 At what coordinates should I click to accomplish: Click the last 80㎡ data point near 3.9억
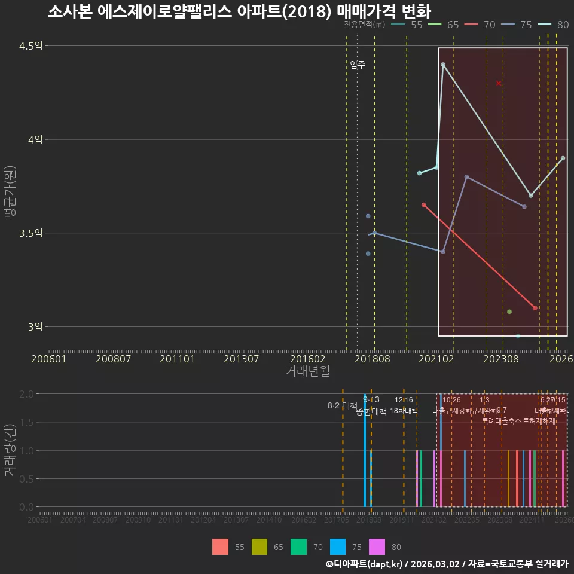(563, 158)
